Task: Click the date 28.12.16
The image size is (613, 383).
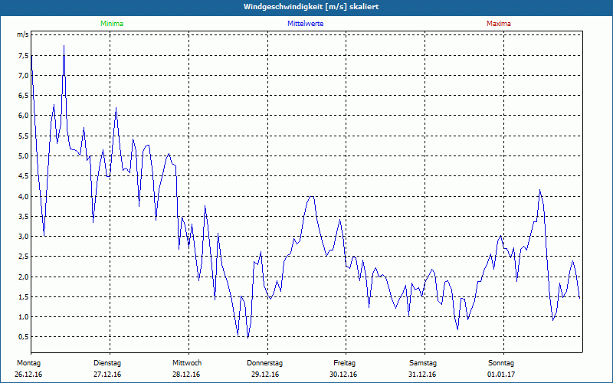Action: [x=186, y=375]
